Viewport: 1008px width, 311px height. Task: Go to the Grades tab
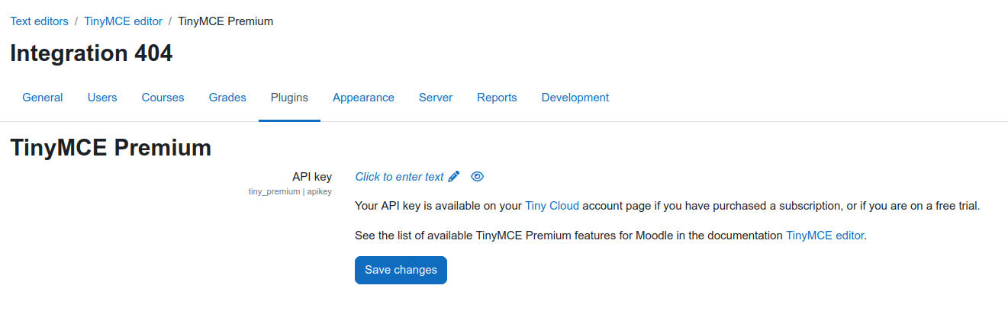pos(227,98)
